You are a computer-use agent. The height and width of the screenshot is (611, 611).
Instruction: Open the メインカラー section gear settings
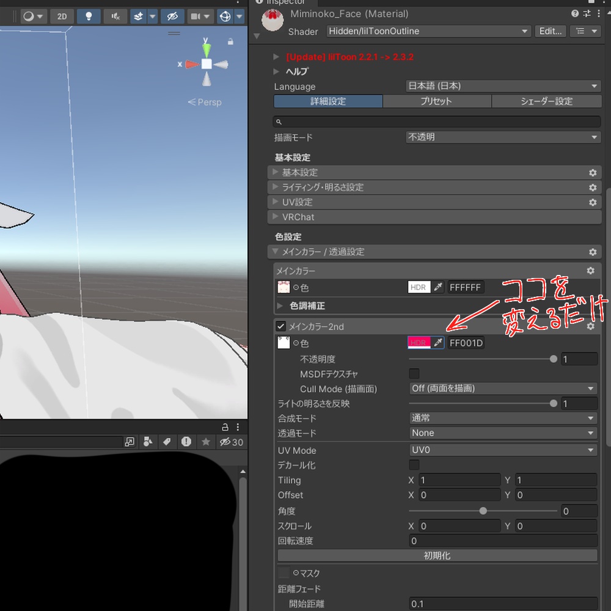(x=590, y=271)
